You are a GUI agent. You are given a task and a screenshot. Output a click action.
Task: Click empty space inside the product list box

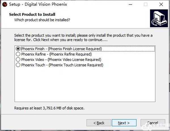click(x=85, y=85)
